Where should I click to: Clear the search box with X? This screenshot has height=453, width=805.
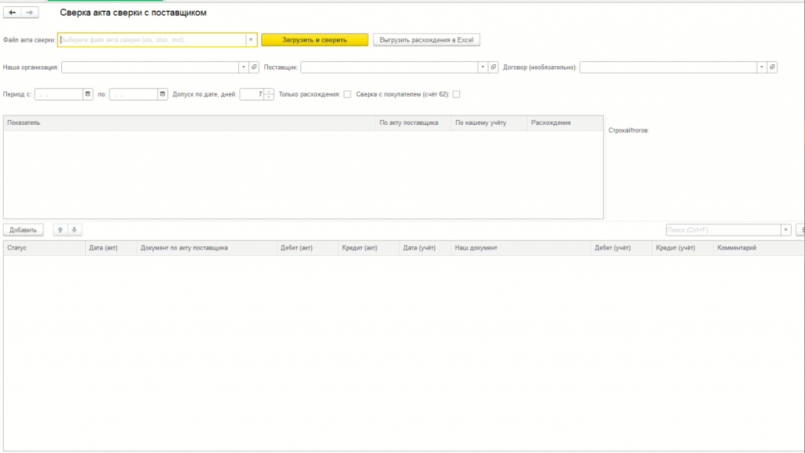[786, 230]
